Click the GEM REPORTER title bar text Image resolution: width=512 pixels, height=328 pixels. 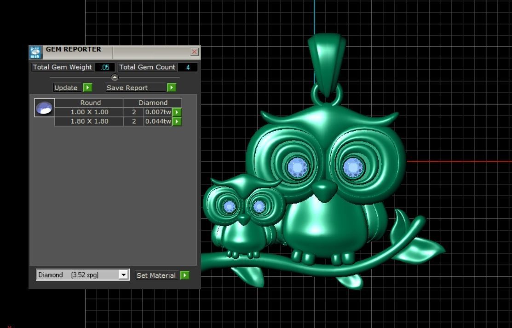[x=74, y=49]
